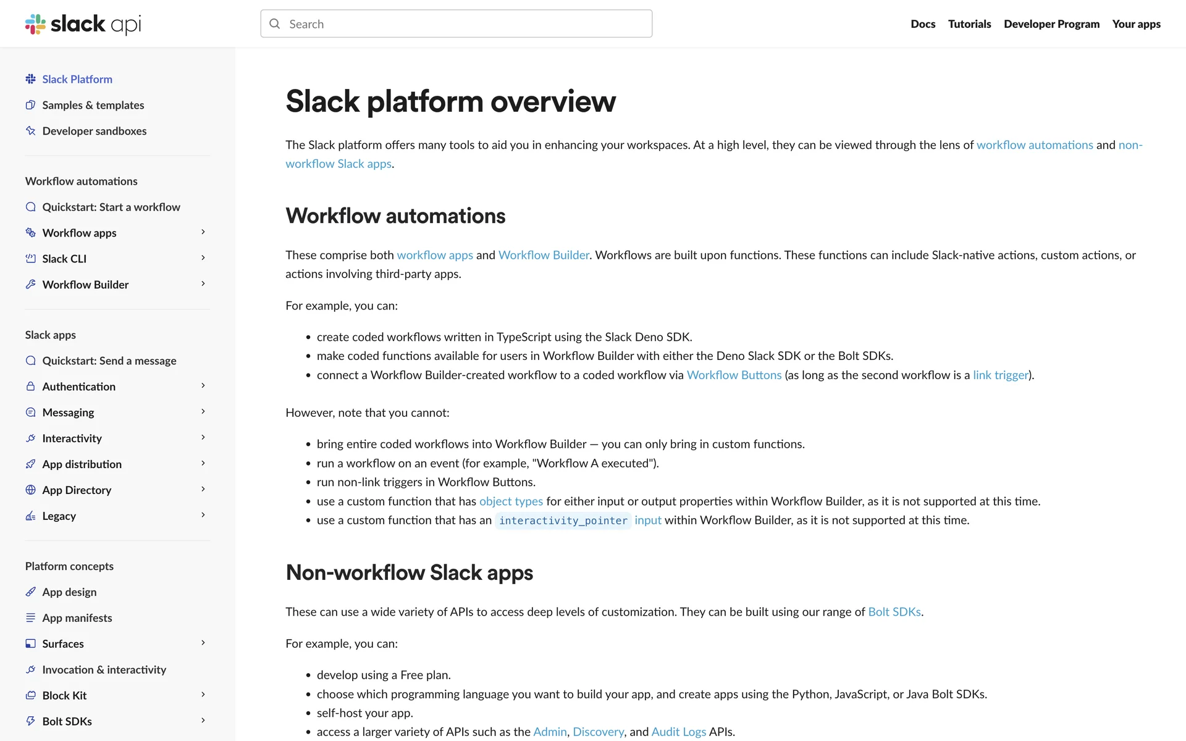The height and width of the screenshot is (741, 1186).
Task: Click the Block Kit icon in sidebar
Action: pos(30,695)
